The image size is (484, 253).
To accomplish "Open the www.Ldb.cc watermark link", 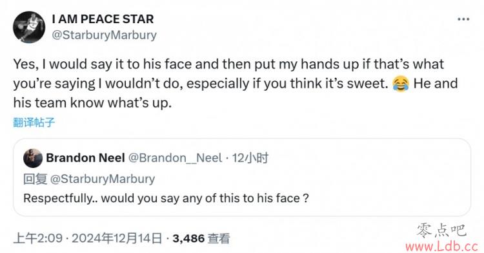I will [x=441, y=246].
